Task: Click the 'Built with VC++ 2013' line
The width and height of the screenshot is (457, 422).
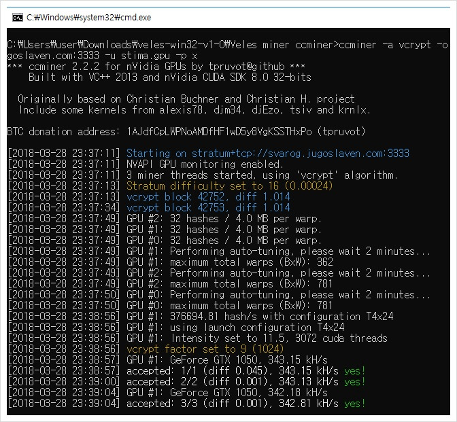Action: pos(169,77)
